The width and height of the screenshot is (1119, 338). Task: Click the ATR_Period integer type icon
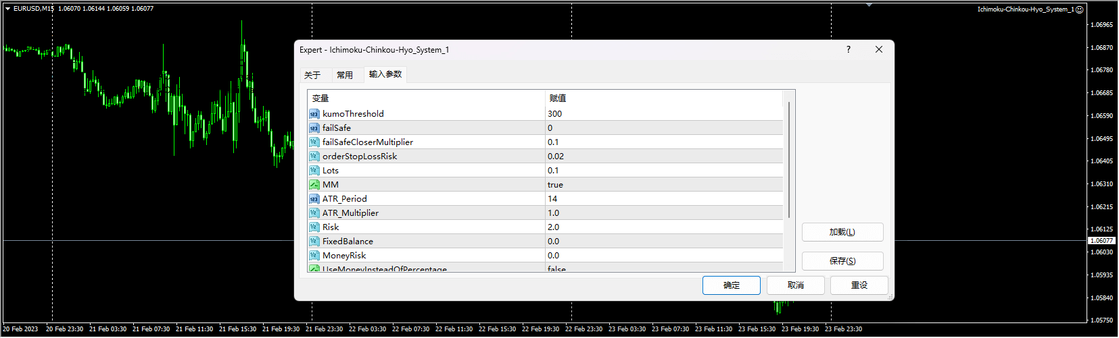(x=314, y=199)
